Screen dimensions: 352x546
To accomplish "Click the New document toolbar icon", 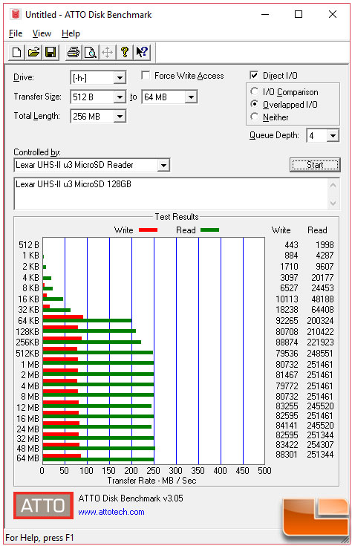I will 16,52.
